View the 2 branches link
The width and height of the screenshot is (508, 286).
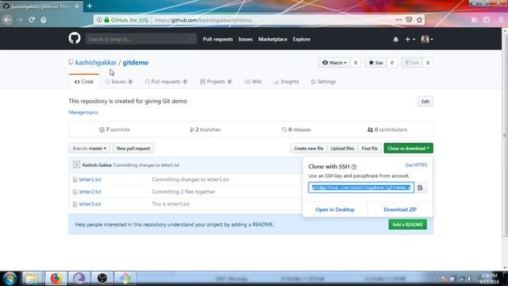pyautogui.click(x=205, y=129)
